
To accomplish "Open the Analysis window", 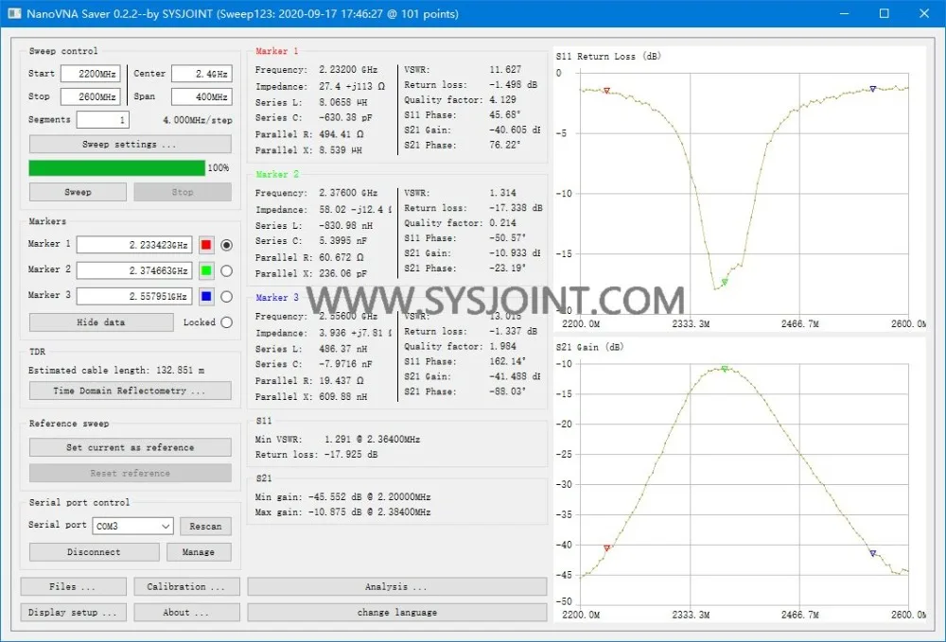I will coord(397,586).
